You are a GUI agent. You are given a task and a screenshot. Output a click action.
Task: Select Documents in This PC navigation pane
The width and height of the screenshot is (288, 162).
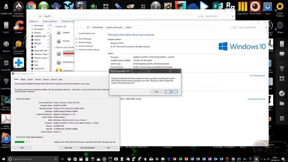(39, 29)
